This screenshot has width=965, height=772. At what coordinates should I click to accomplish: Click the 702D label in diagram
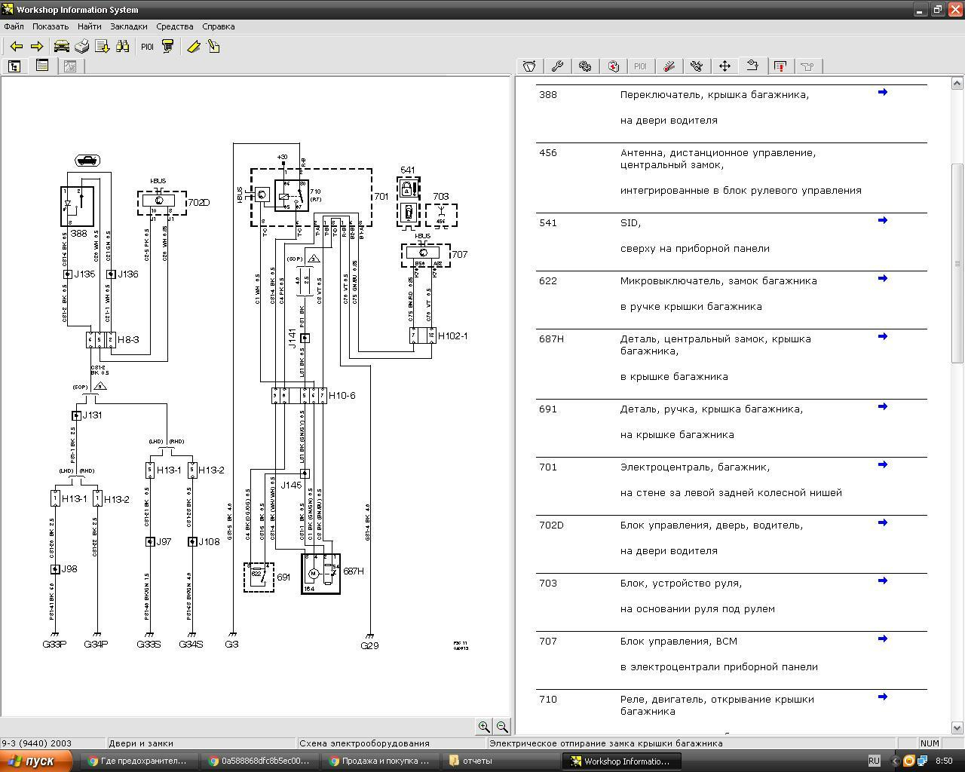click(198, 203)
